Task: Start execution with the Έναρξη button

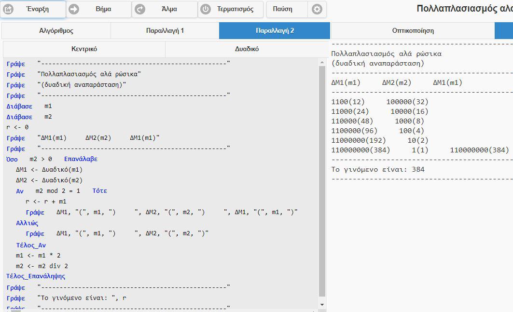Action: (x=33, y=9)
